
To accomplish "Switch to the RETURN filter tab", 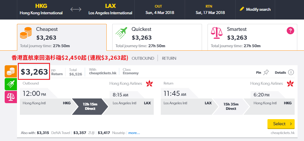I will click(x=169, y=58).
